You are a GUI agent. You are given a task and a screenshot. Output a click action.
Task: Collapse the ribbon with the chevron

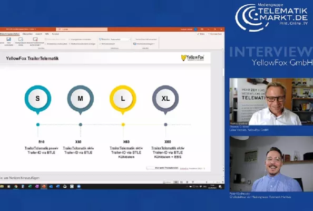point(222,49)
